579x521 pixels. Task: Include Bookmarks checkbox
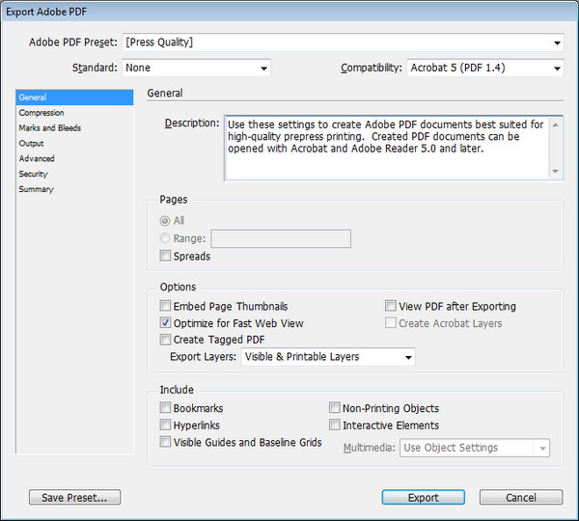(165, 408)
